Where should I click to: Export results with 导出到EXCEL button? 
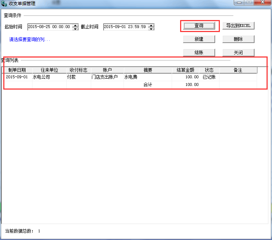point(238,25)
